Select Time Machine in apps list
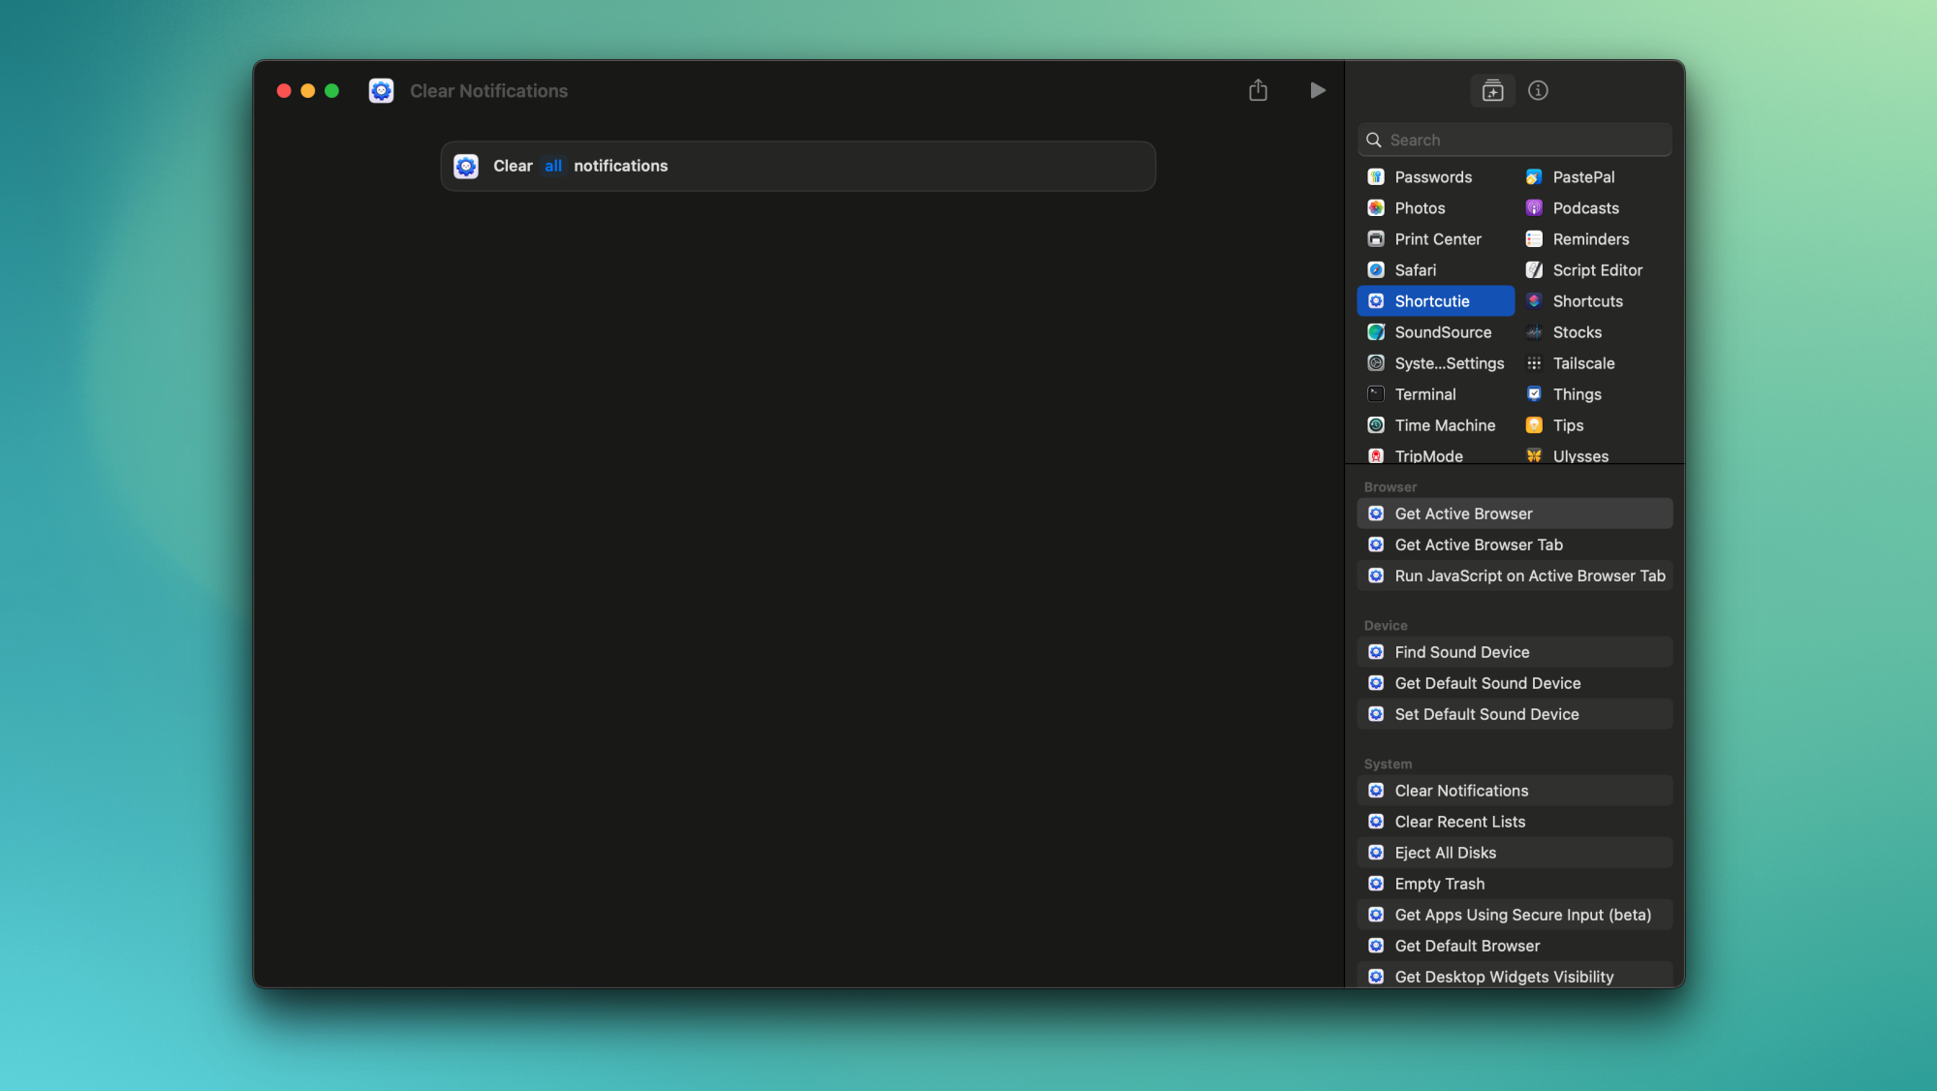Image resolution: width=1937 pixels, height=1091 pixels. [x=1444, y=425]
